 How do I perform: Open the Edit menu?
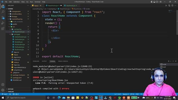[x=10, y=2]
